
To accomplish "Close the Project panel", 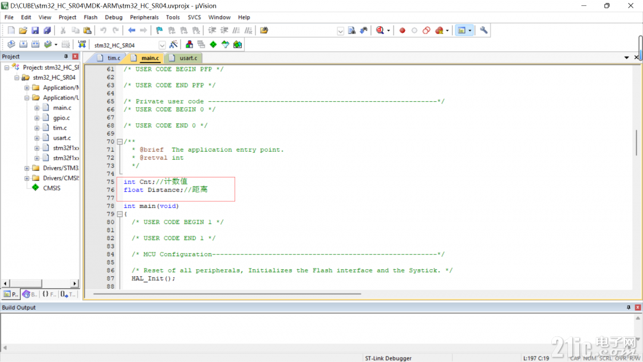I will pos(75,56).
